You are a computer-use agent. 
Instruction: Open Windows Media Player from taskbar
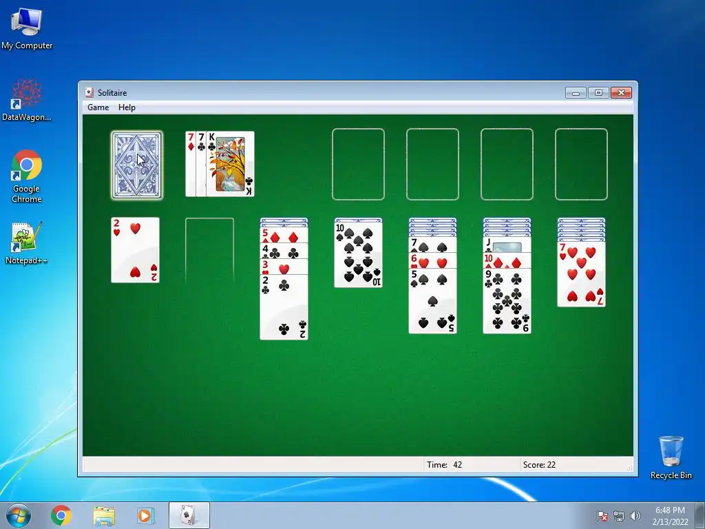[145, 515]
